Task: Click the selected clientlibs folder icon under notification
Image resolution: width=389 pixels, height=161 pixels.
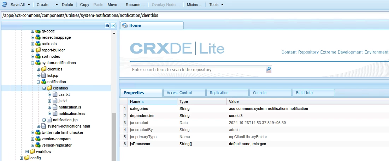Action: pyautogui.click(x=49, y=88)
